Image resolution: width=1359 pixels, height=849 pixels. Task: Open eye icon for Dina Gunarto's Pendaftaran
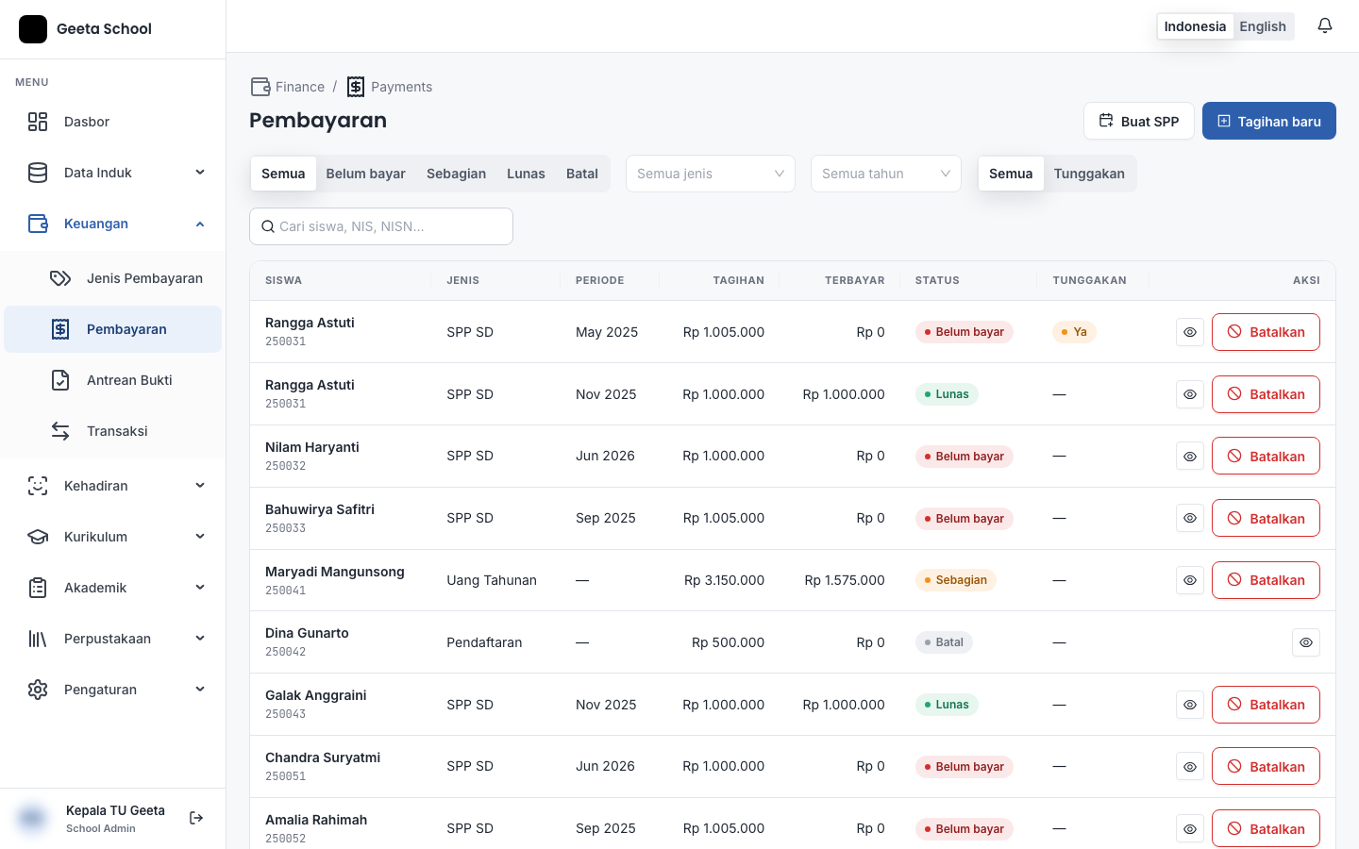pyautogui.click(x=1306, y=642)
